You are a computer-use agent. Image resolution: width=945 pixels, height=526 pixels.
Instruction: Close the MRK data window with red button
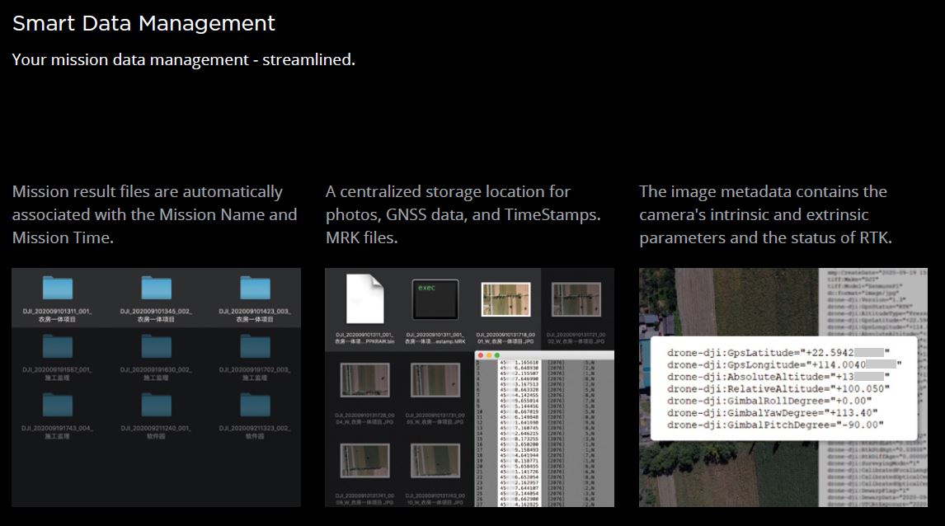click(481, 355)
